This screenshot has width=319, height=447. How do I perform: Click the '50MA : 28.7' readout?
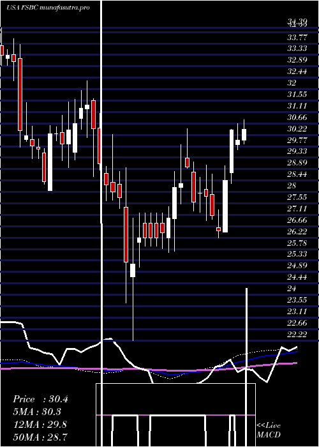40,436
